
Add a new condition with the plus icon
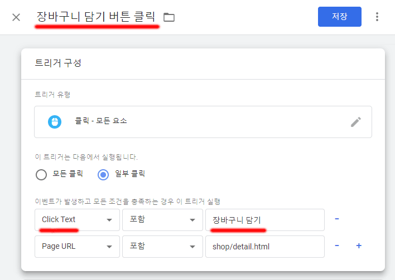click(359, 245)
